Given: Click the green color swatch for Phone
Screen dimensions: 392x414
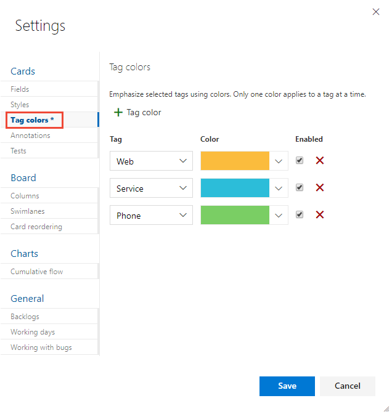Looking at the screenshot, I should pos(235,216).
